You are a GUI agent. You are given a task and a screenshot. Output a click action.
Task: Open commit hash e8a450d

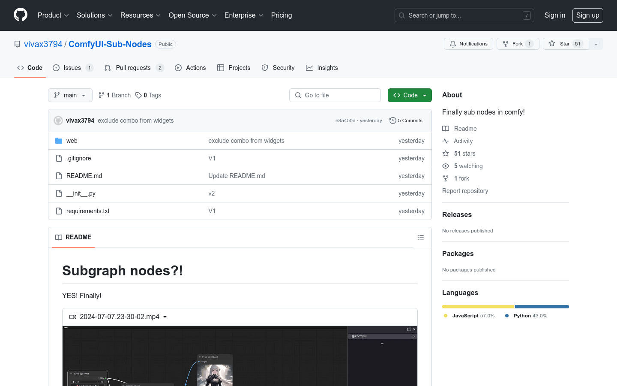click(345, 121)
